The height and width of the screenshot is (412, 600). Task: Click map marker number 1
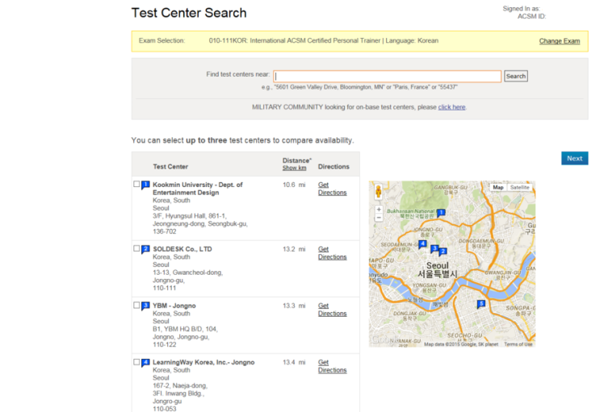click(x=441, y=213)
